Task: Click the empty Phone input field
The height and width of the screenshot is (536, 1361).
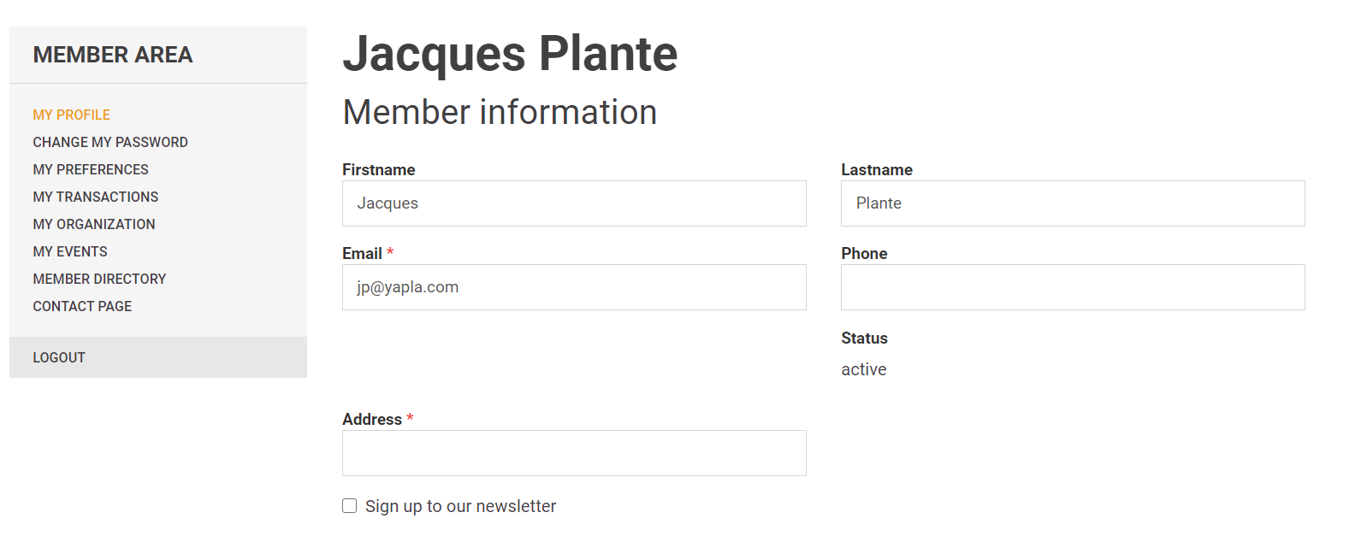Action: [1073, 287]
